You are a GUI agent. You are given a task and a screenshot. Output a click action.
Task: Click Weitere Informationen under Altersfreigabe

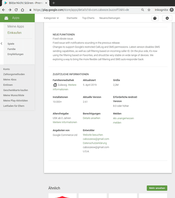click(x=65, y=122)
